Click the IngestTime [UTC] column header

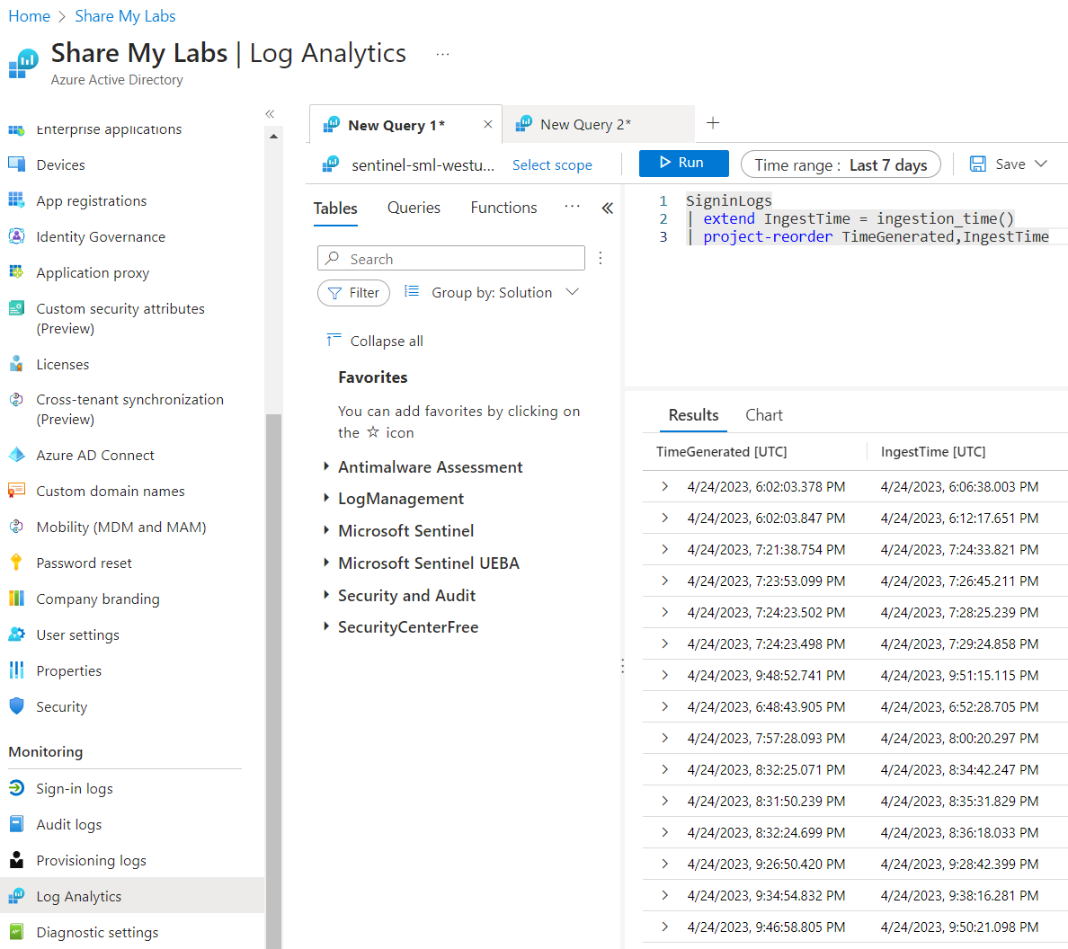point(933,451)
